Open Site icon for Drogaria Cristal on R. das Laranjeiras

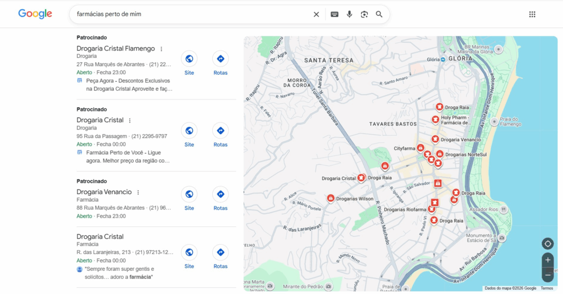(189, 252)
